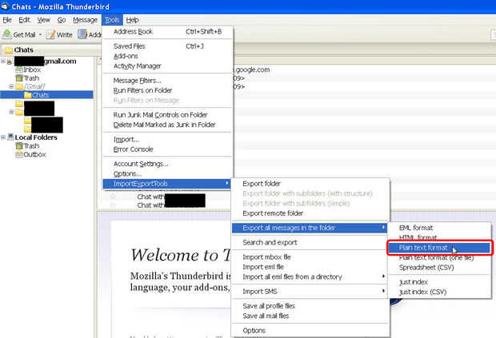Open Get Mail dropdown arrow

(40, 34)
